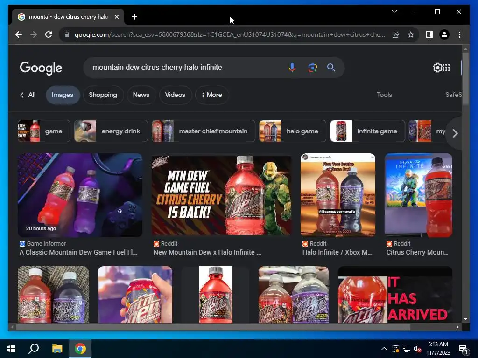478x358 pixels.
Task: Open the Chrome side panel
Action: [429, 34]
